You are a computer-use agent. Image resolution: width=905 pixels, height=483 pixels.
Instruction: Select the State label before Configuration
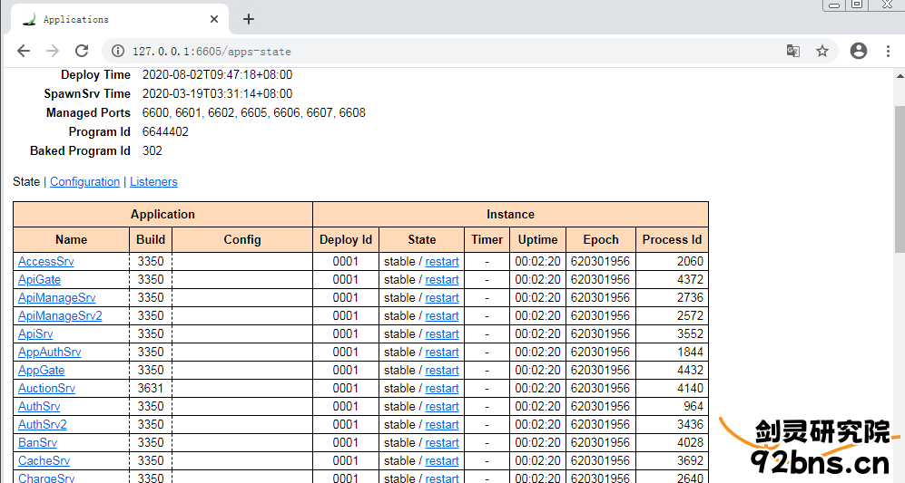26,181
